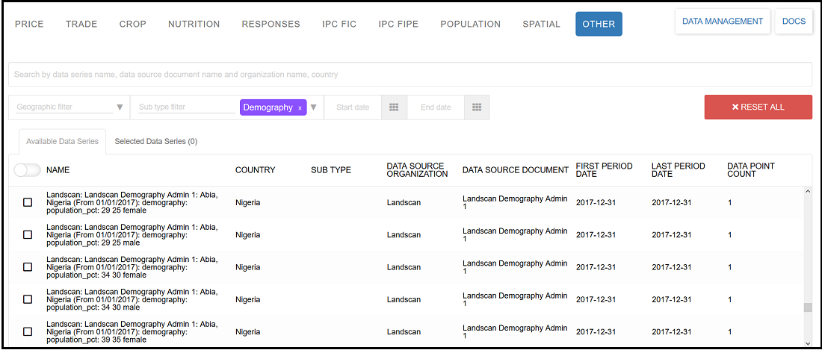Screen dimensions: 822x350
Task: Open the DOCS link
Action: (x=794, y=21)
